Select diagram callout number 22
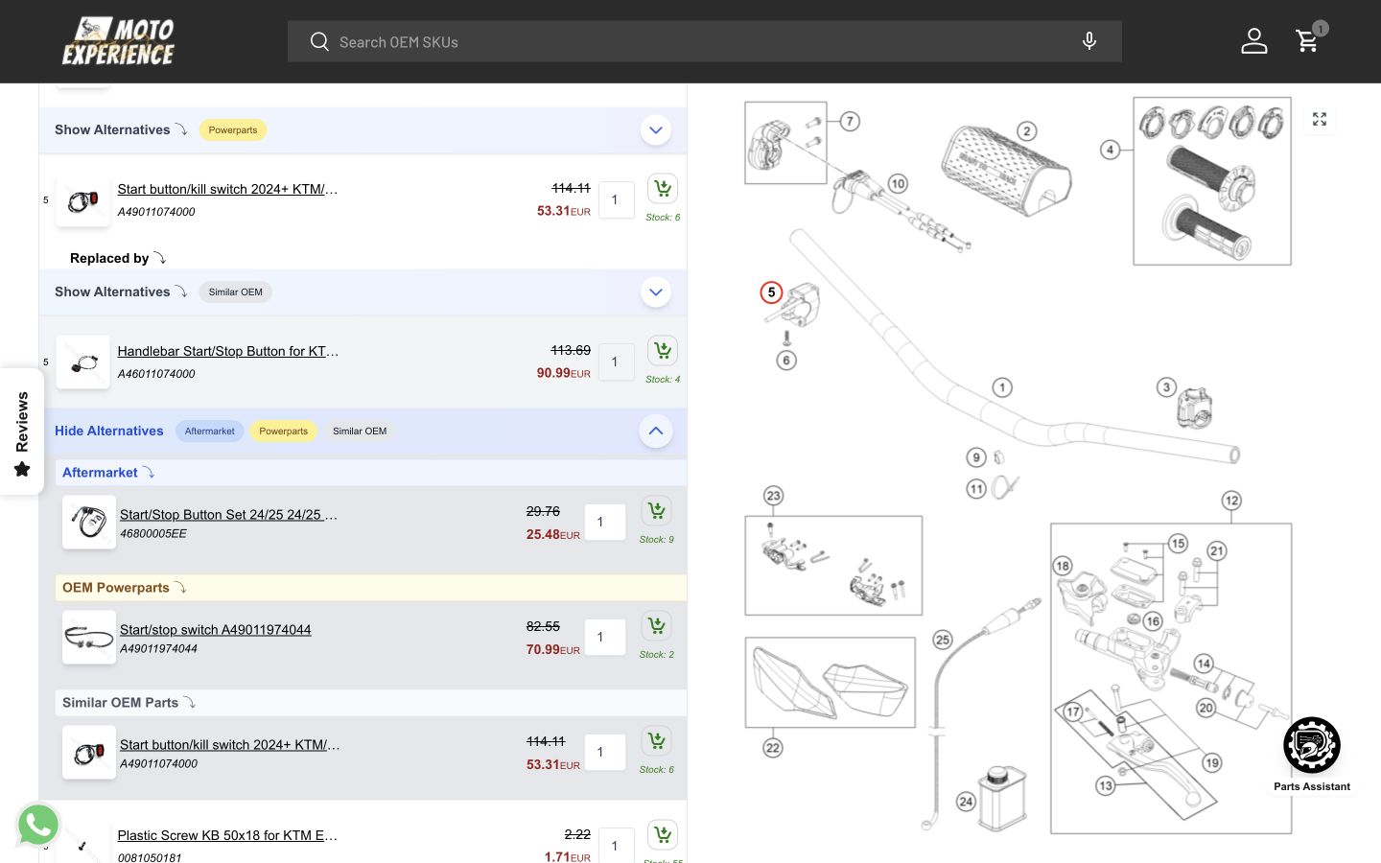This screenshot has width=1381, height=863. [x=773, y=748]
